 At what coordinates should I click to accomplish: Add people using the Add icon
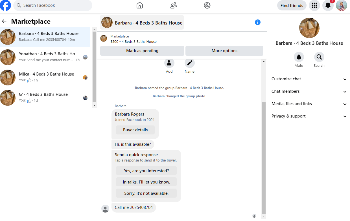[x=169, y=63]
